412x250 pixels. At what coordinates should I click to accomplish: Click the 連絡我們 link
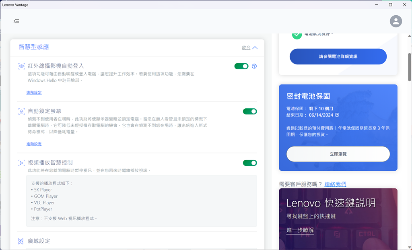pos(335,184)
